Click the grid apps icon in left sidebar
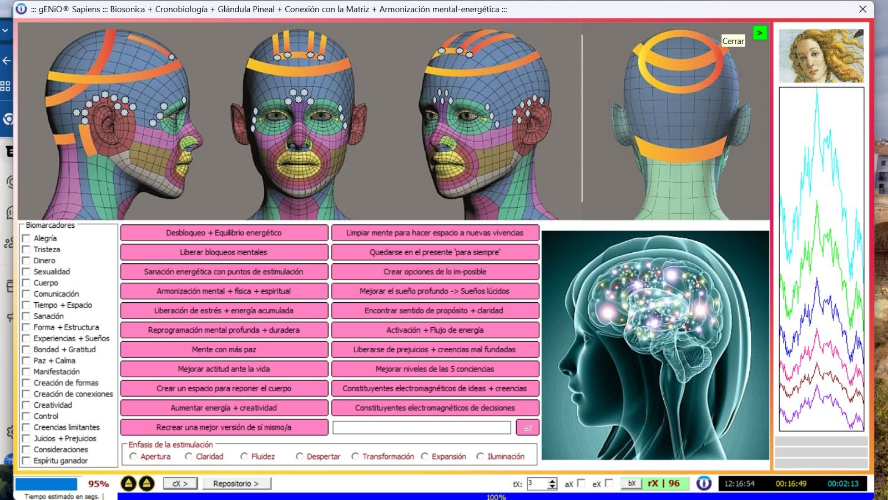Image resolution: width=888 pixels, height=500 pixels. click(6, 86)
